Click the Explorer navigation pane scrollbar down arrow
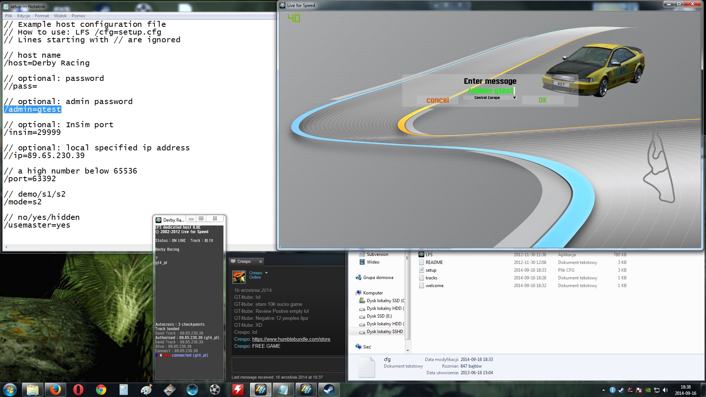 407,350
